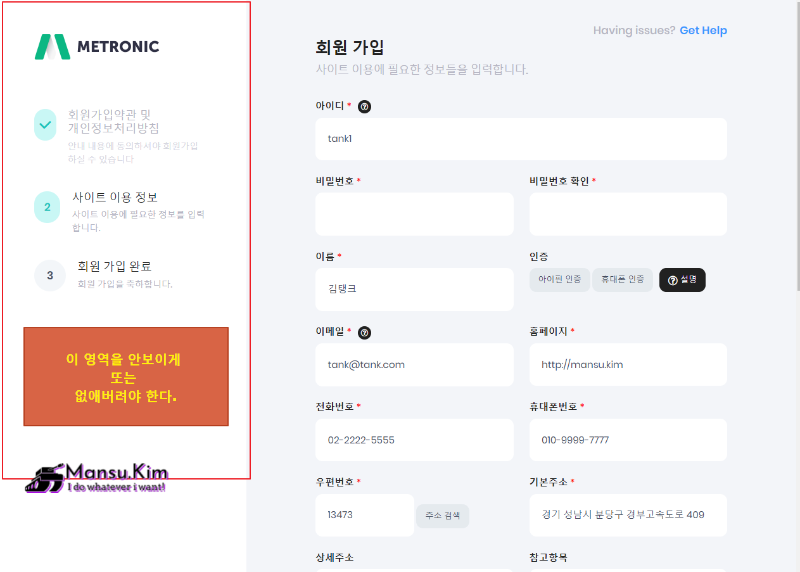Select step 3 number badge 회원 가입 완료
Image resolution: width=800 pixels, height=572 pixels.
pyautogui.click(x=50, y=276)
